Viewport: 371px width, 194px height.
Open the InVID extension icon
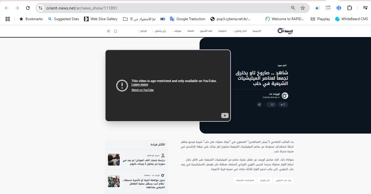coord(328,8)
